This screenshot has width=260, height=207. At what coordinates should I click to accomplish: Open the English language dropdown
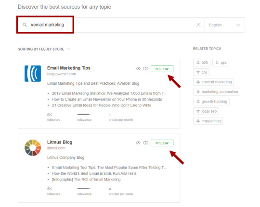[225, 25]
